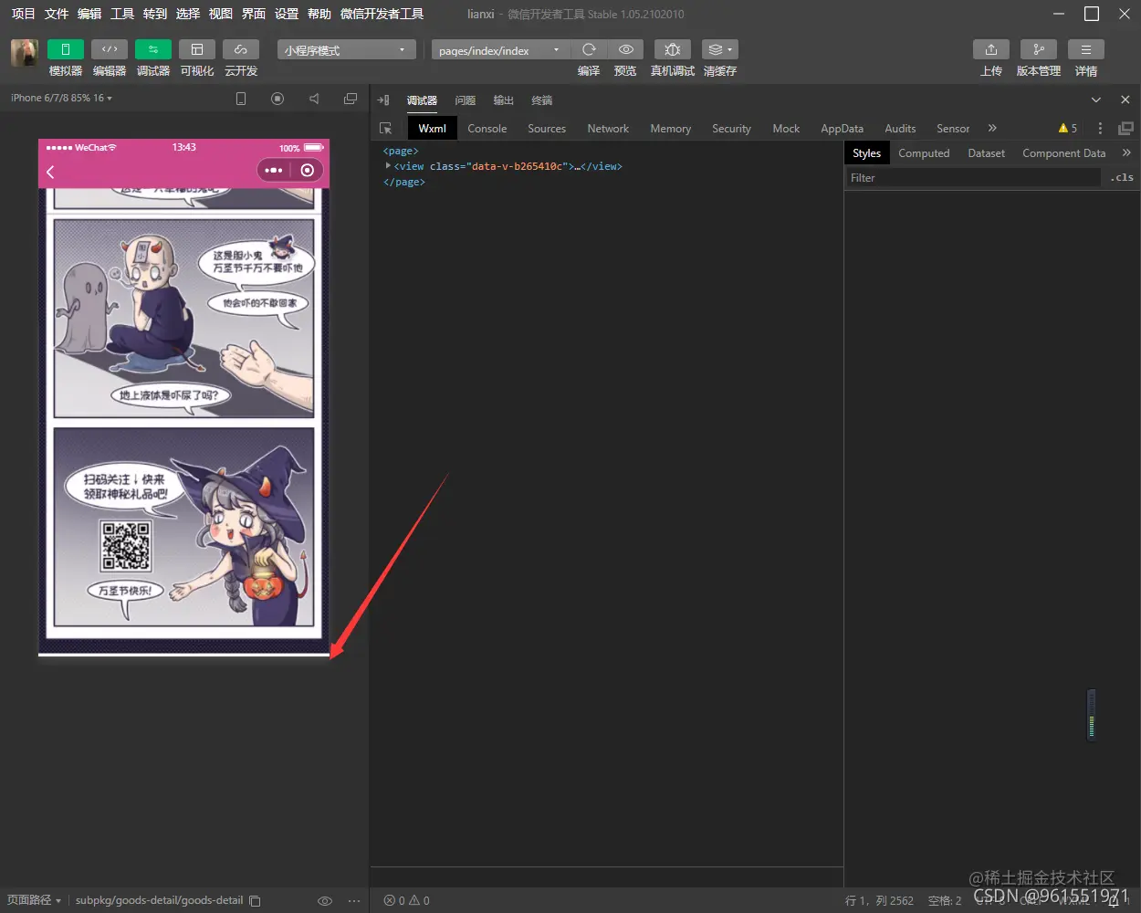
Task: Open the 文件 menu
Action: pyautogui.click(x=57, y=14)
